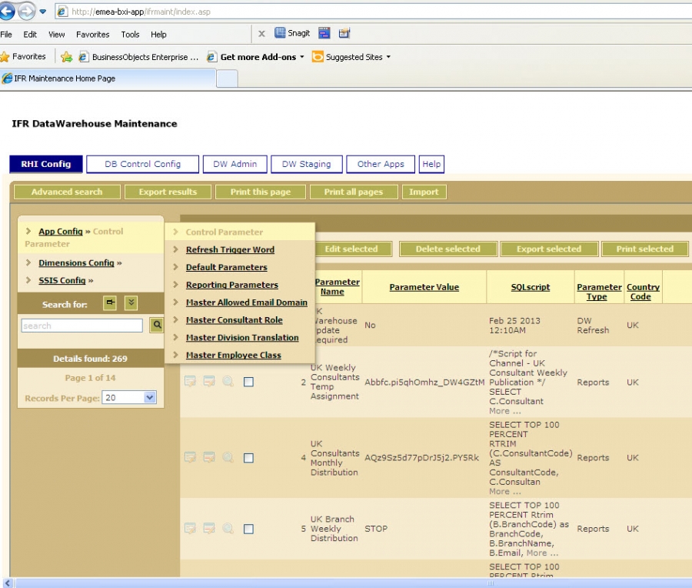Open the File menu
692x588 pixels.
pos(6,35)
